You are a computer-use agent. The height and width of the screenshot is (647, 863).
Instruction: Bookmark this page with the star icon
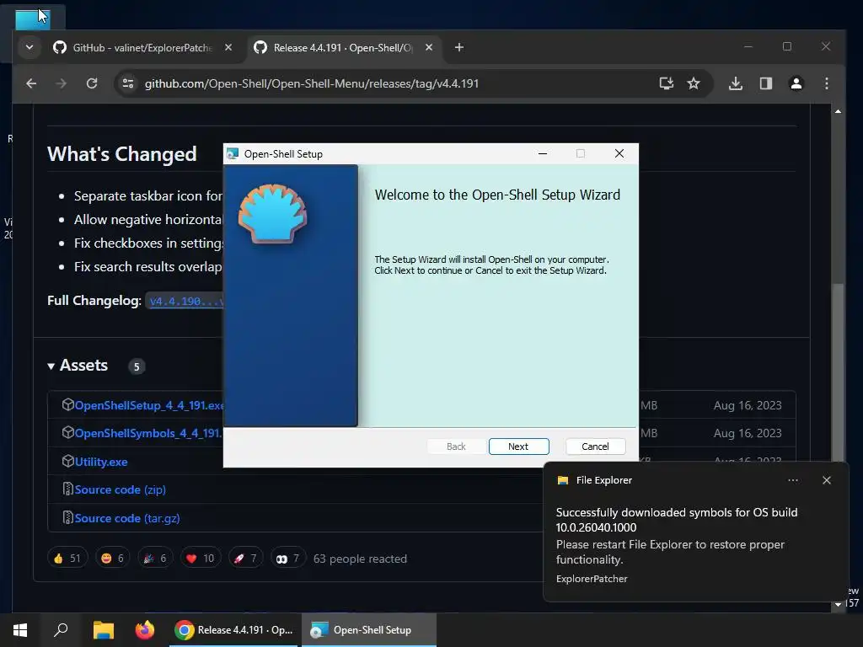[x=694, y=83]
